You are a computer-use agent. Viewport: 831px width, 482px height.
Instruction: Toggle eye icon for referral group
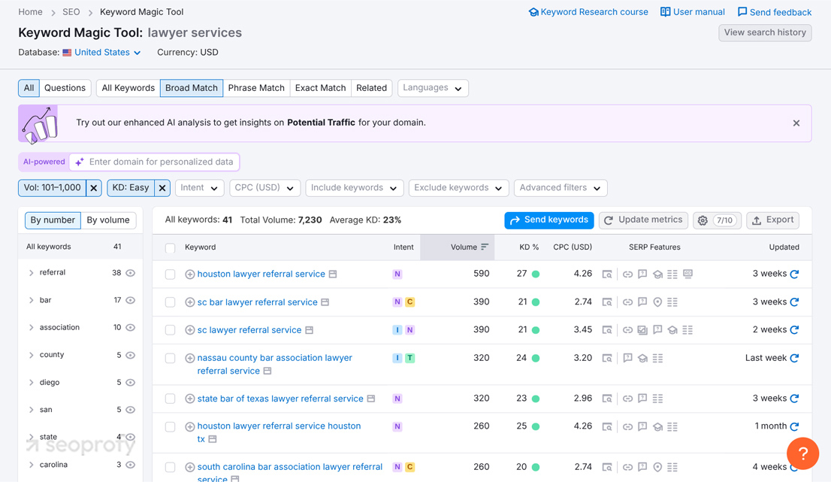(131, 272)
